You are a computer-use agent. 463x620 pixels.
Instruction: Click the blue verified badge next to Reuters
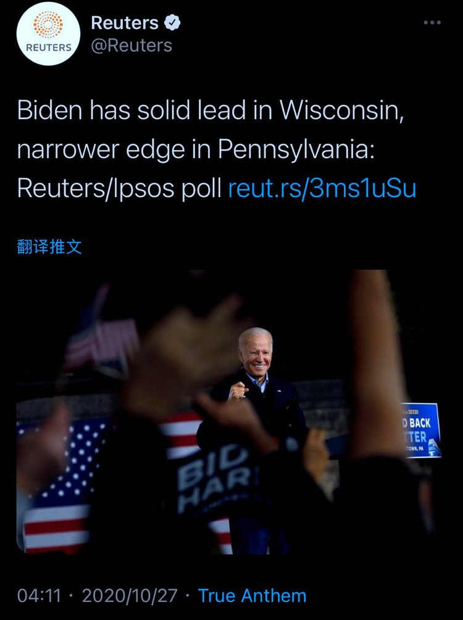click(x=172, y=23)
